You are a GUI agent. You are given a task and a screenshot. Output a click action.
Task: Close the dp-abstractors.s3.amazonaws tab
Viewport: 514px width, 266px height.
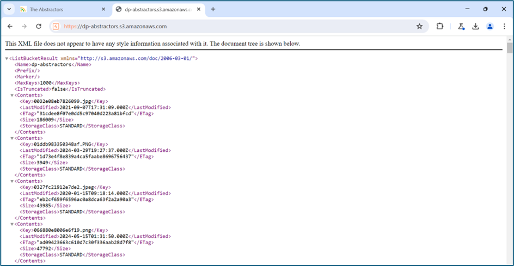198,9
